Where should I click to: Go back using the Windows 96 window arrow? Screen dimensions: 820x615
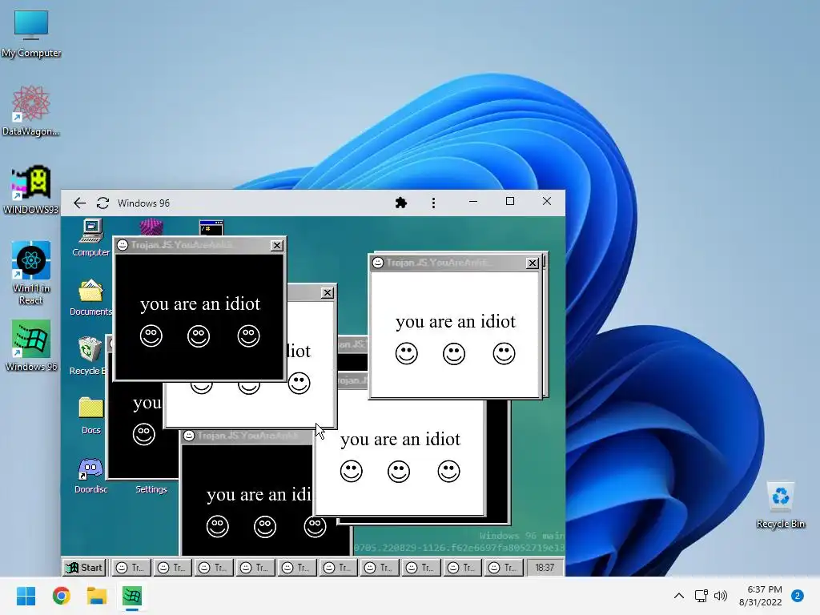point(79,203)
